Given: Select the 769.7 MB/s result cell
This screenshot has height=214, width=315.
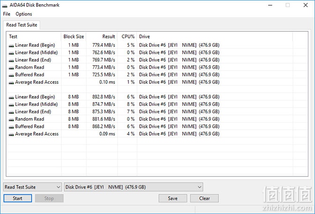Looking at the screenshot, I should (104, 60).
